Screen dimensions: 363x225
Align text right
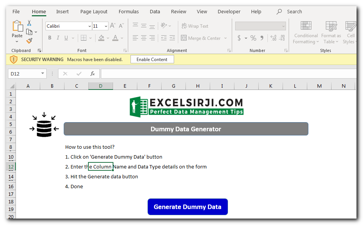[x=152, y=38]
